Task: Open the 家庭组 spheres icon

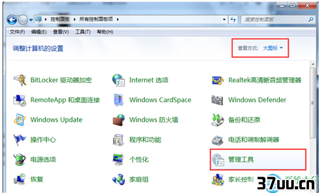Action: 118,180
